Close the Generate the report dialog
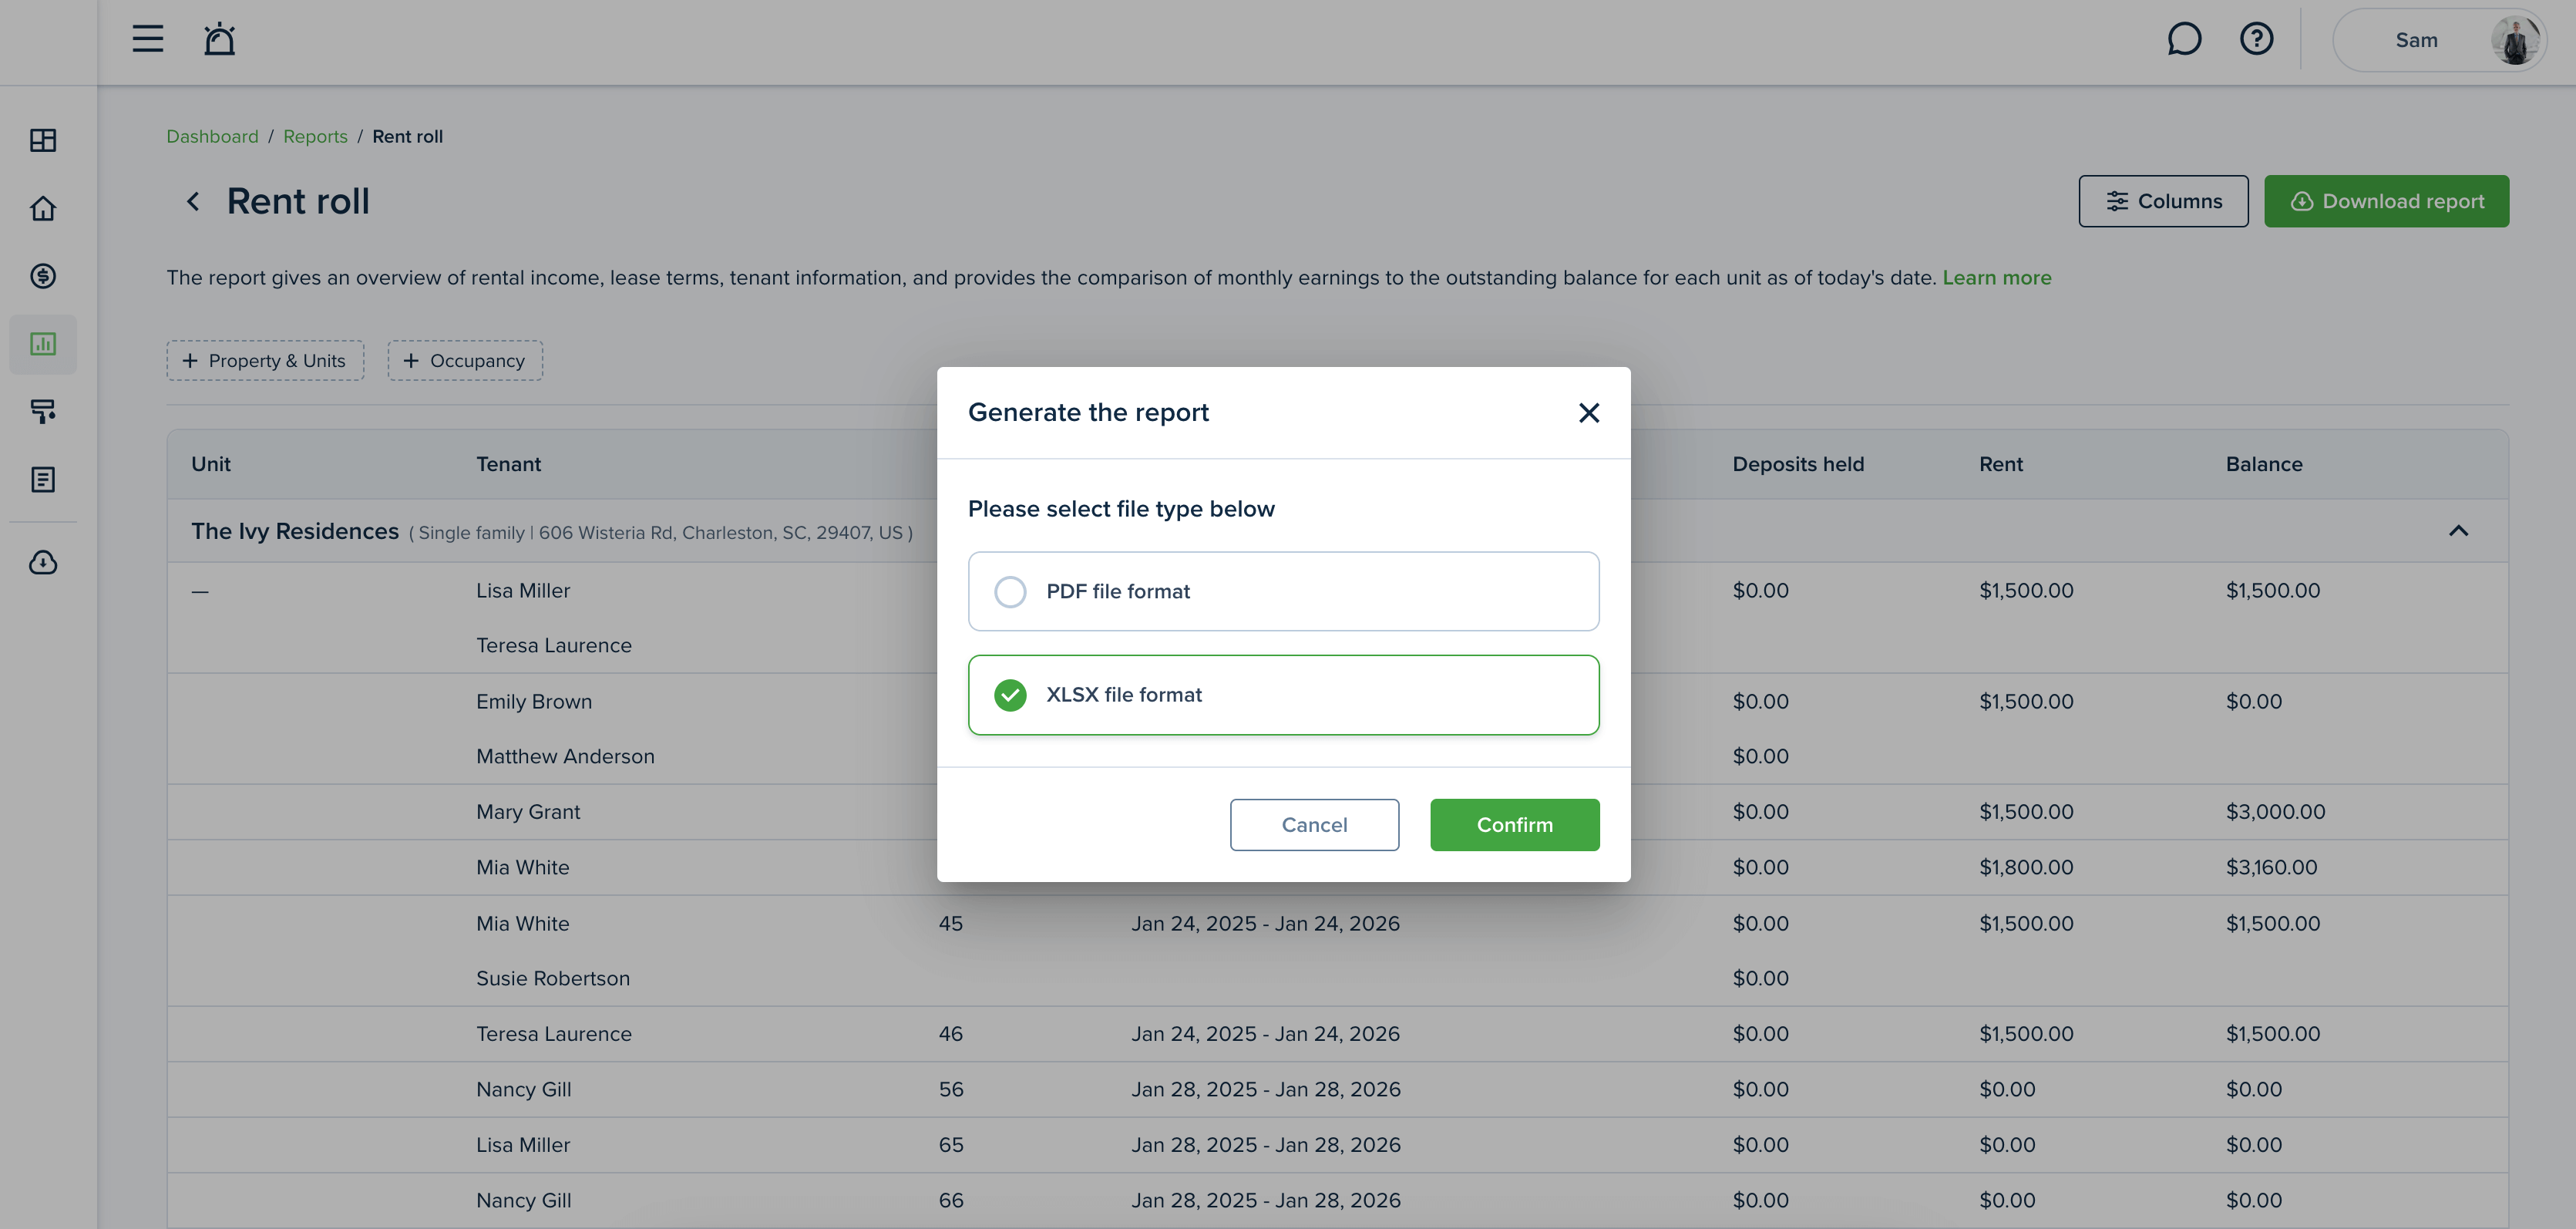This screenshot has width=2576, height=1229. coord(1588,413)
